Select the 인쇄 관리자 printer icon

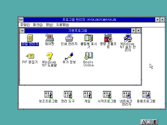(x=69, y=38)
